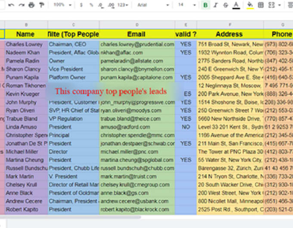
Task: Open the Text color picker
Action: click(236, 5)
